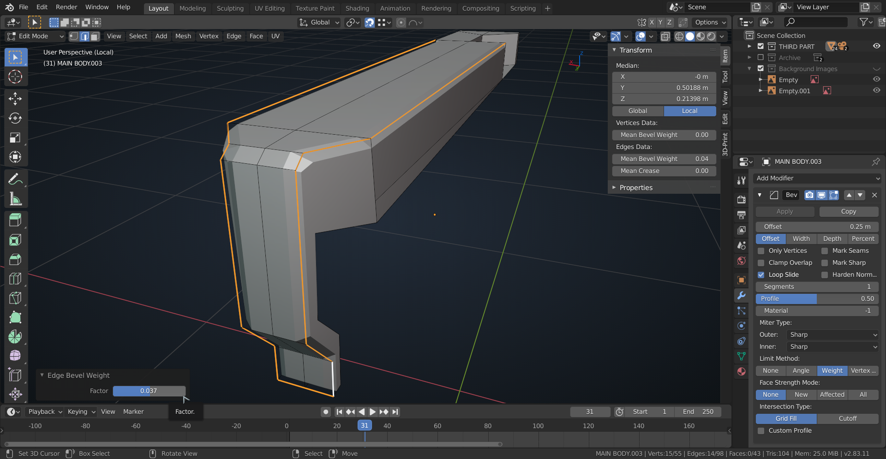
Task: Open World properties tab
Action: point(742,261)
